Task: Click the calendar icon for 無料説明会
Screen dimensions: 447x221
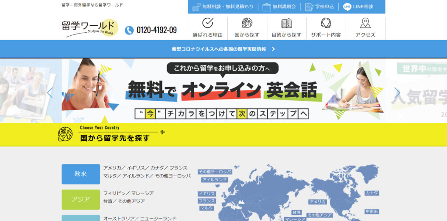Action: pyautogui.click(x=267, y=7)
